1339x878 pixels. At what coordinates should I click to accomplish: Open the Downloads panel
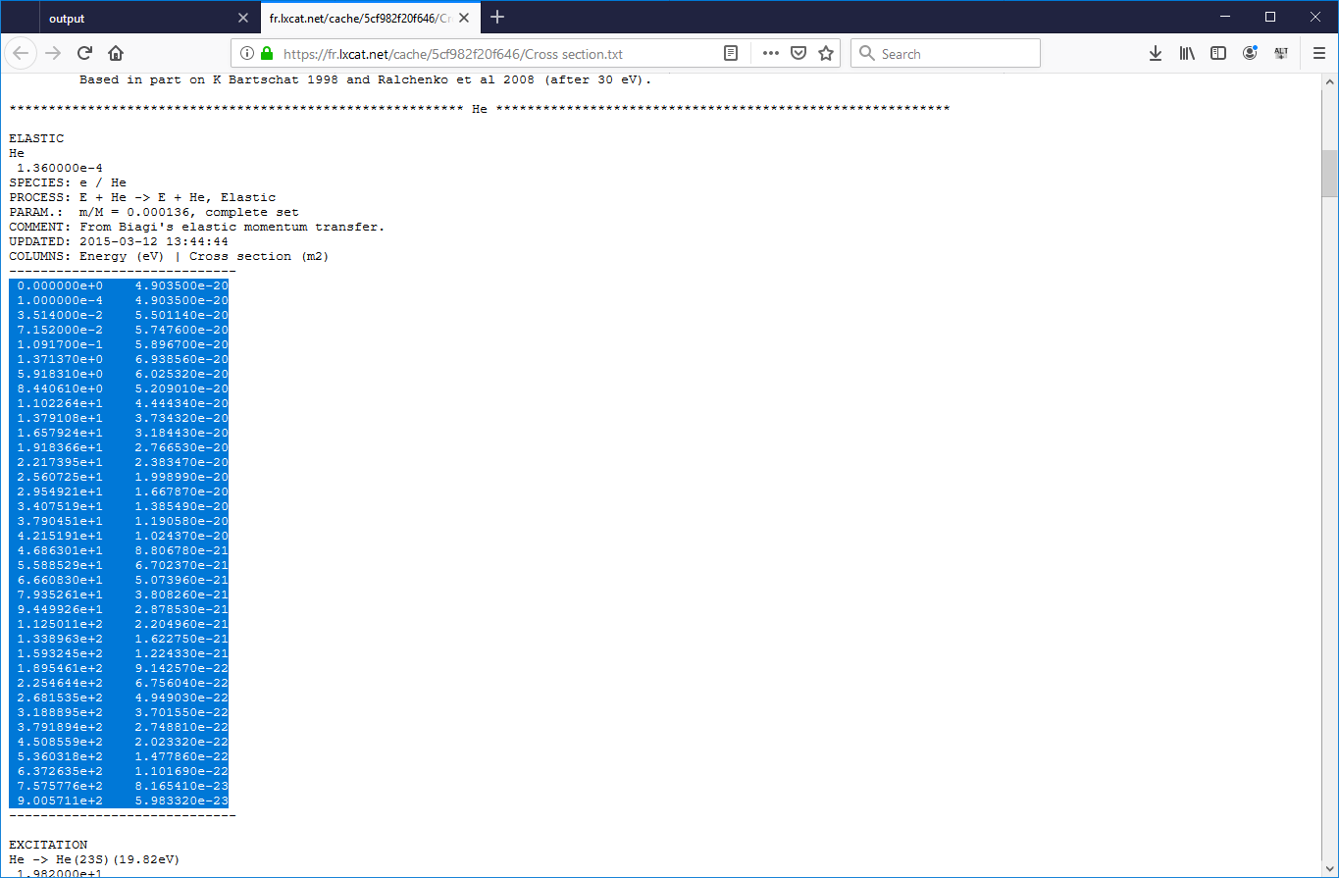pos(1156,54)
